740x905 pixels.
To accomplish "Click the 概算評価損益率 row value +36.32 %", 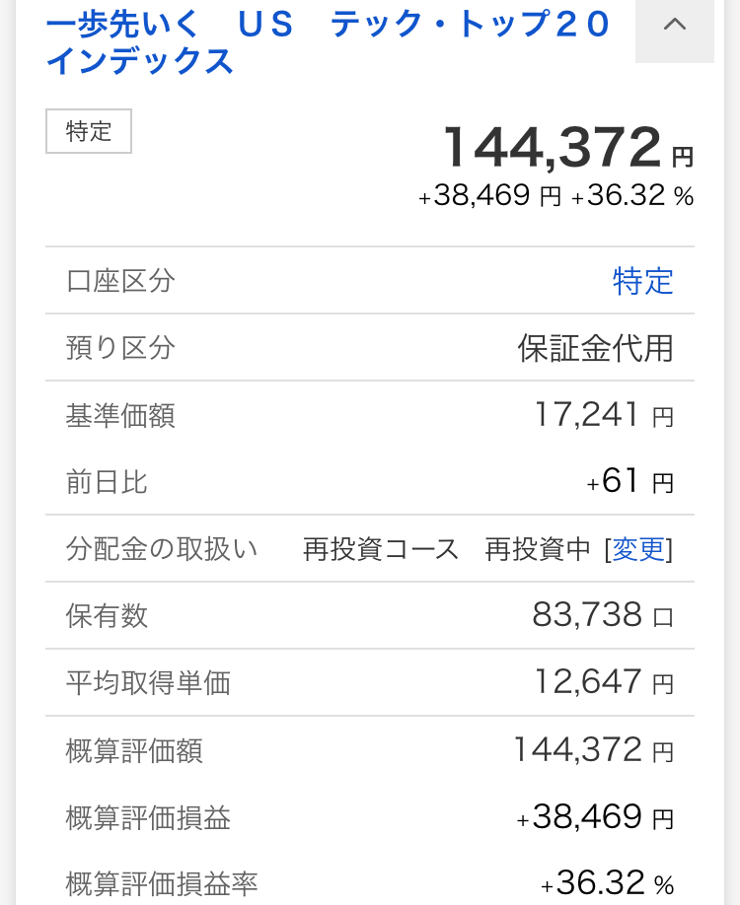I will 607,882.
